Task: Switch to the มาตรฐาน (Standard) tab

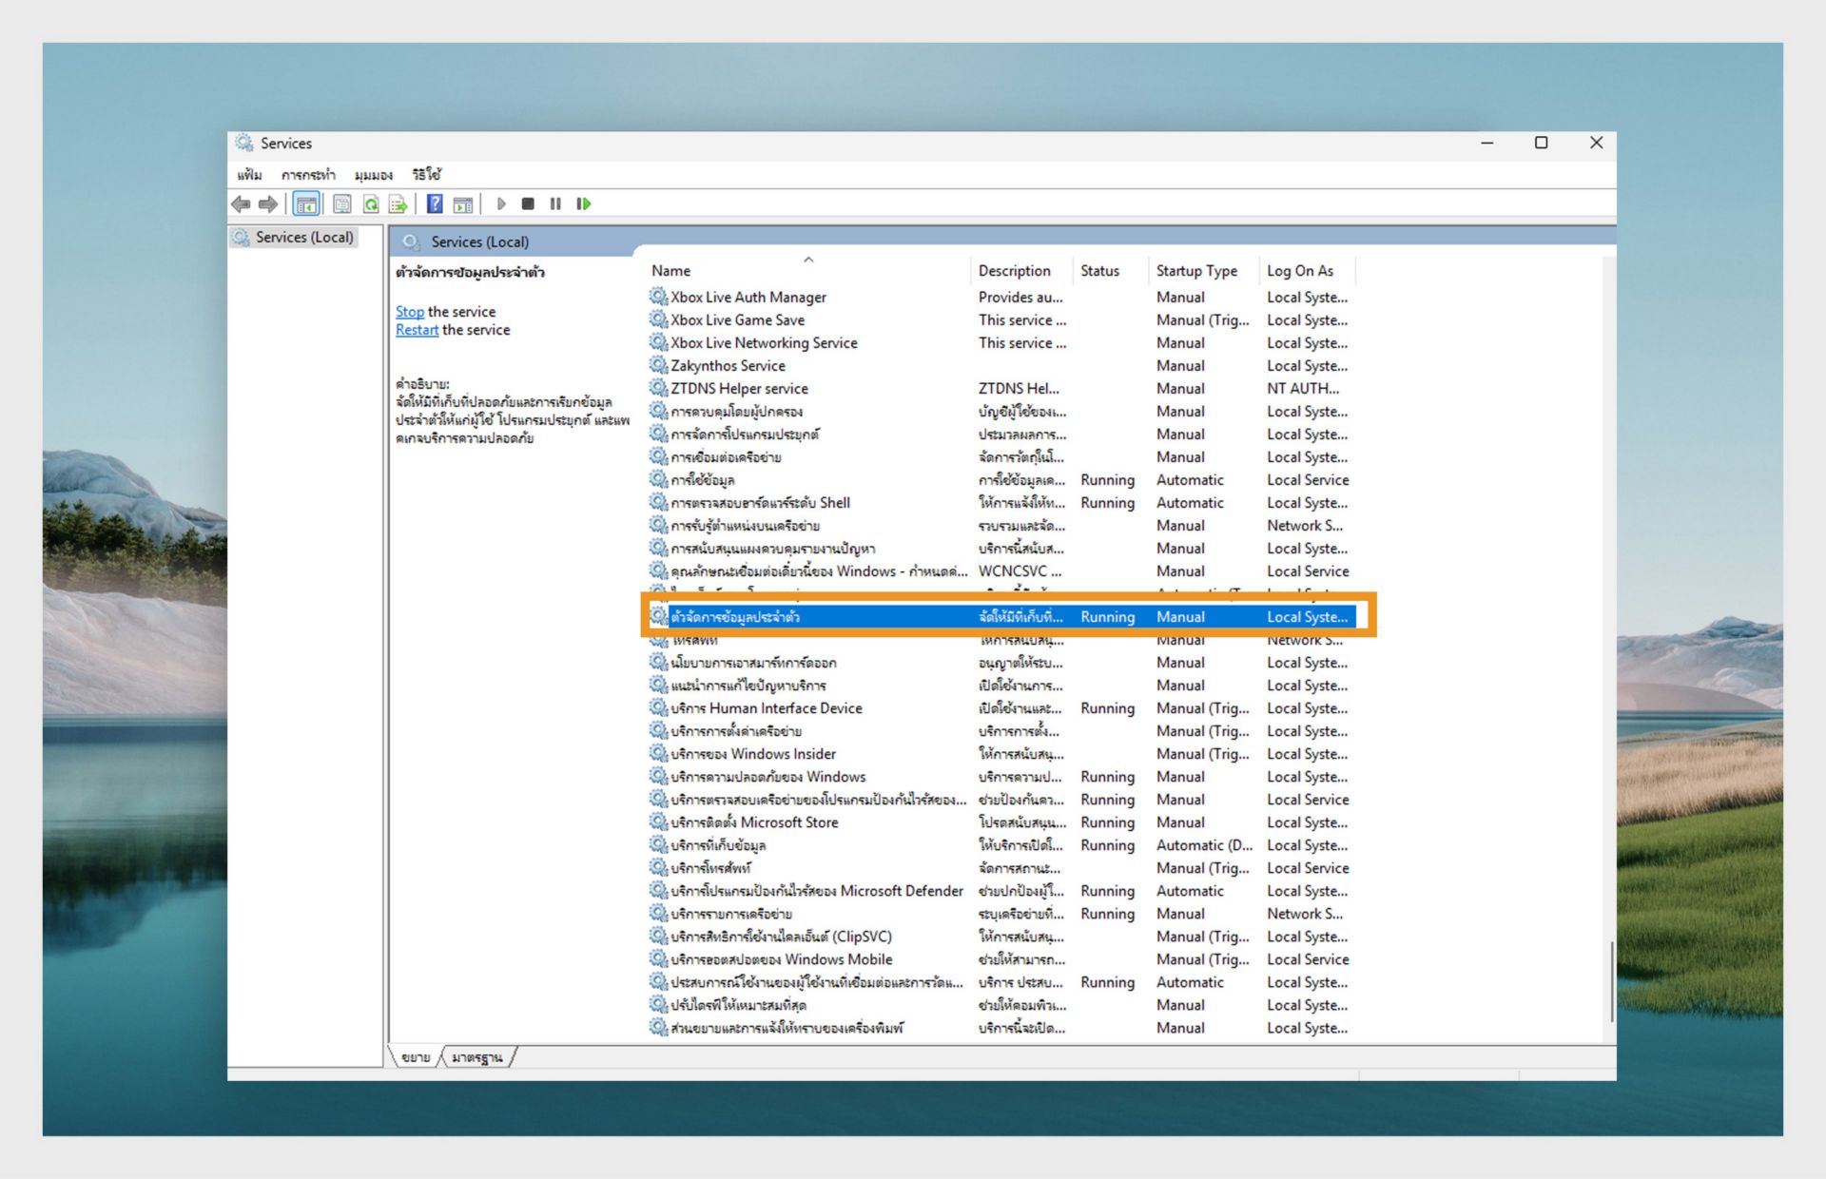Action: point(476,1057)
